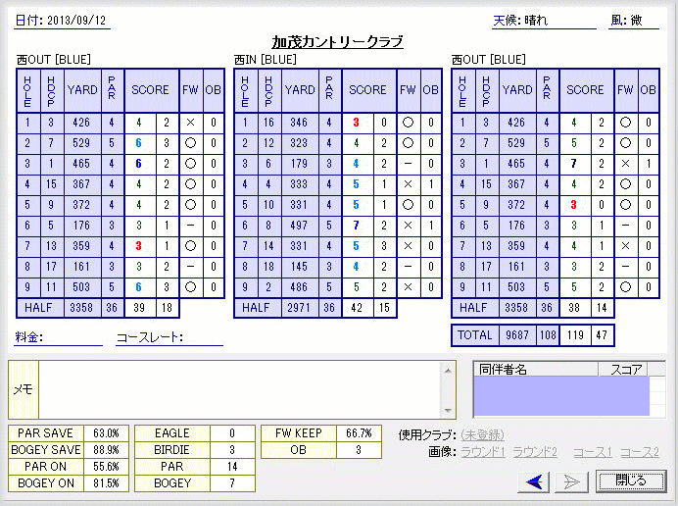678x506 pixels.
Task: Click the 閉じる close button
Action: [x=630, y=481]
